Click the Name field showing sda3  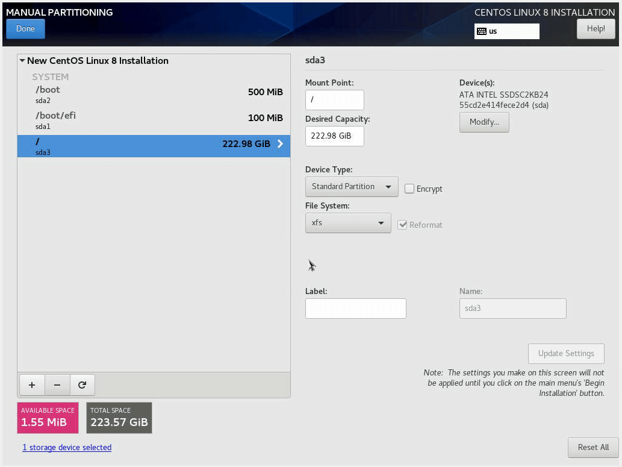point(512,308)
